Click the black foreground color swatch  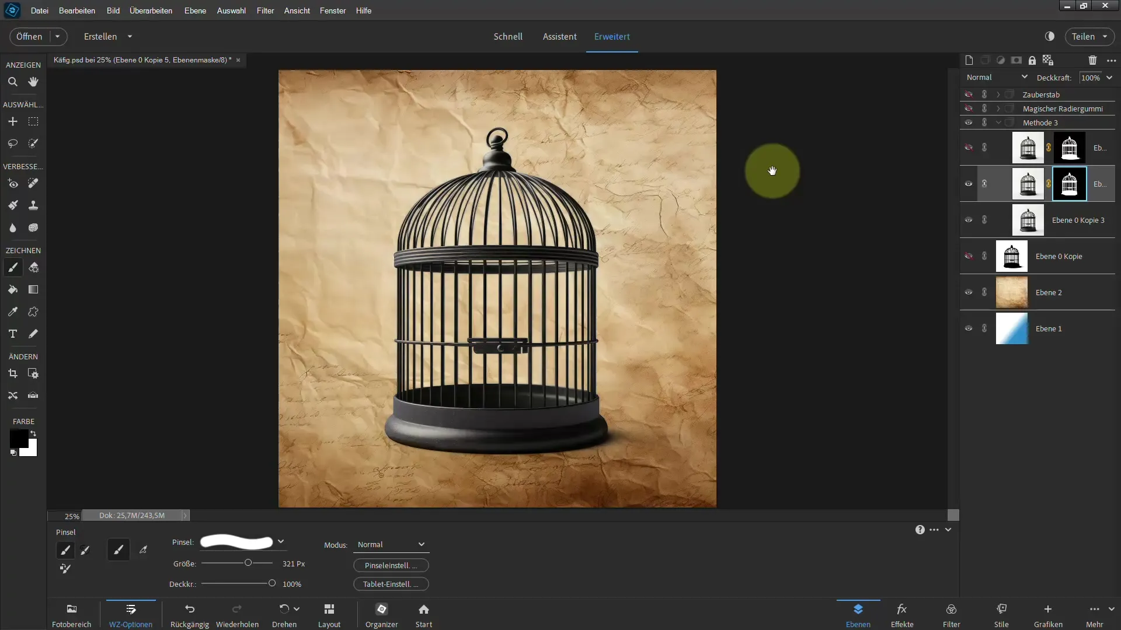(x=18, y=437)
